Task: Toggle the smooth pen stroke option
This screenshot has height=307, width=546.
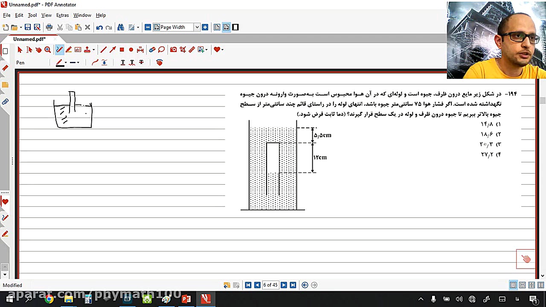Action: coord(95,63)
